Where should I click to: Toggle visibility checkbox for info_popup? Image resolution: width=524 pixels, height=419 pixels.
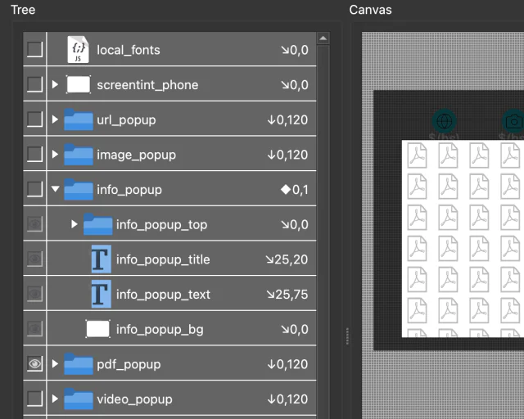[34, 189]
